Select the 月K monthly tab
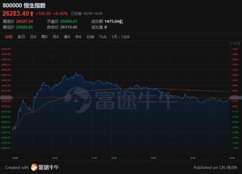242x174 pixels. (x=56, y=37)
